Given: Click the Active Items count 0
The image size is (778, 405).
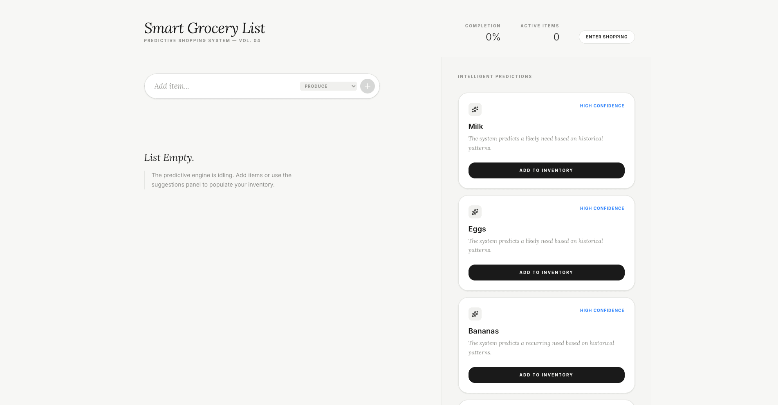Looking at the screenshot, I should click(556, 37).
